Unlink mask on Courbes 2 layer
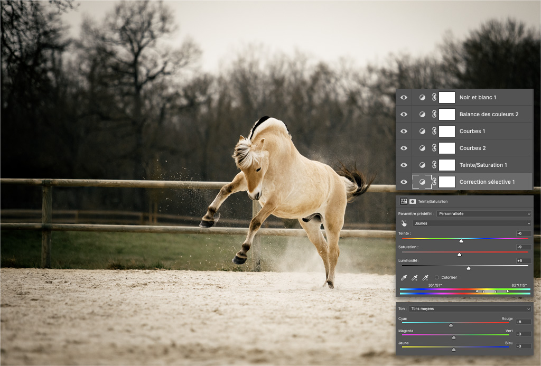This screenshot has height=366, width=541. [x=434, y=148]
